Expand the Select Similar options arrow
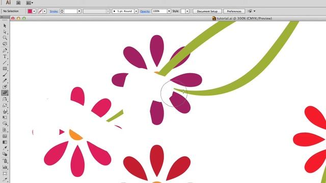 click(x=255, y=11)
